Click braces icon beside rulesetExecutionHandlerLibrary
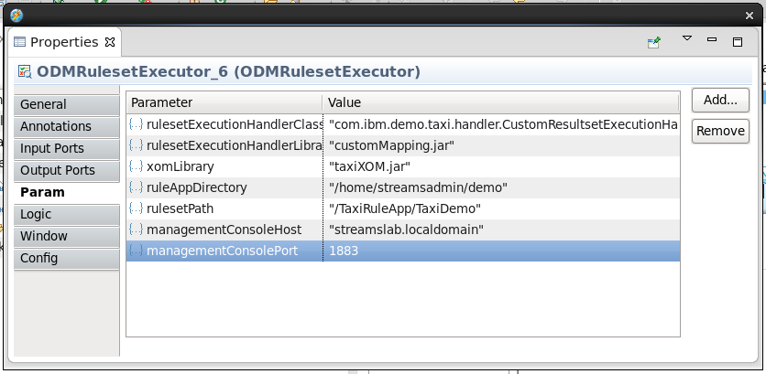 136,144
